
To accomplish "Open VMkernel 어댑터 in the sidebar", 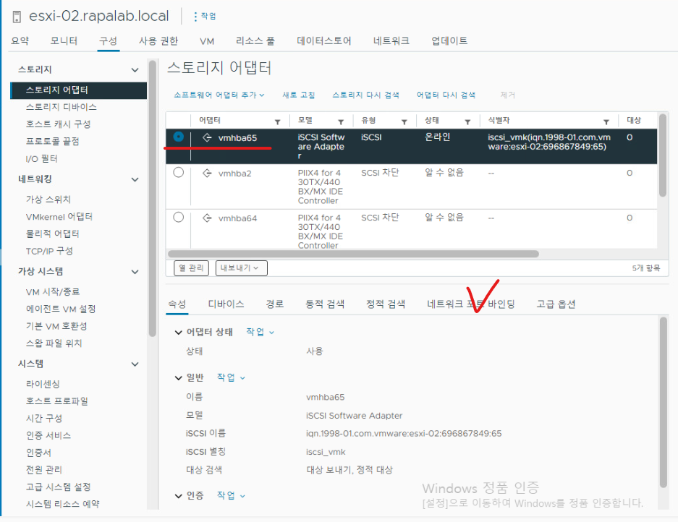I will tap(59, 217).
